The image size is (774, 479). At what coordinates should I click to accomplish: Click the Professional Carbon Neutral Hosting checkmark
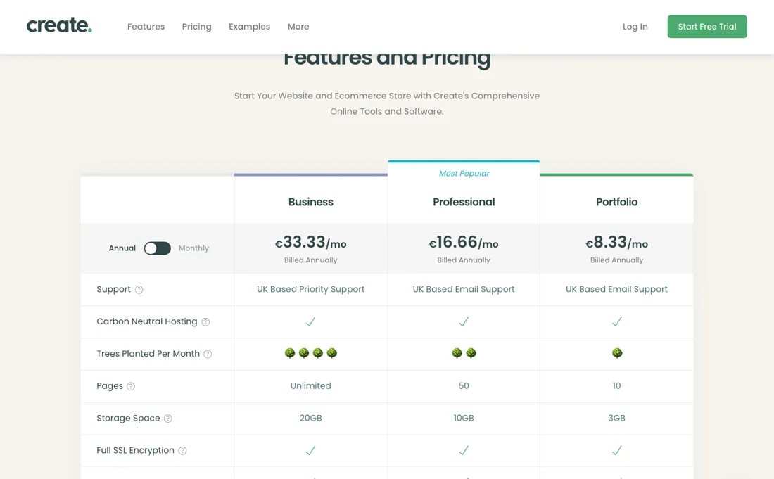464,321
